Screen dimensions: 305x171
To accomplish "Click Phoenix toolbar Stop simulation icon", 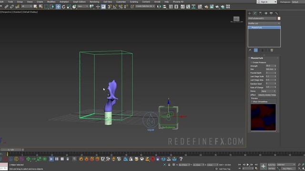I will point(62,159).
